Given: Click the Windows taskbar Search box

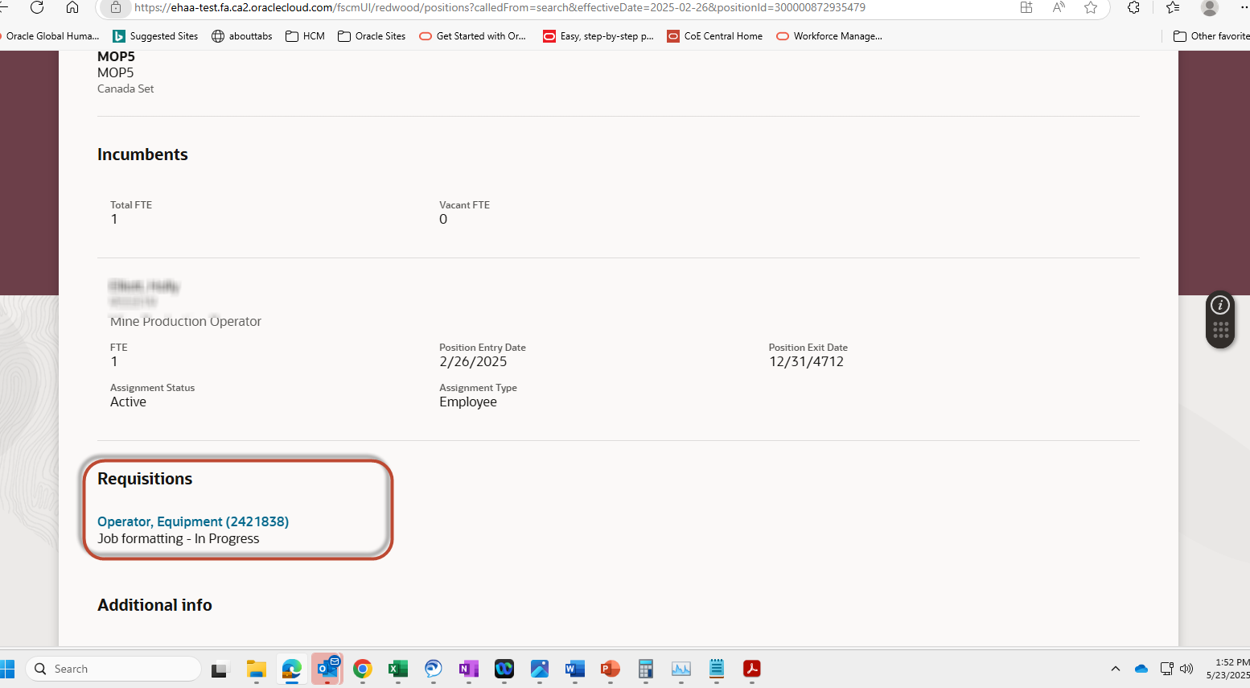Looking at the screenshot, I should (113, 669).
